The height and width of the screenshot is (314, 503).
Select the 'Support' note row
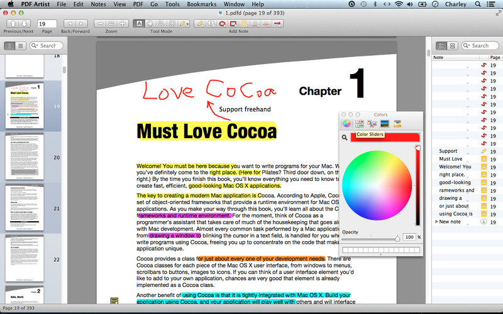[x=467, y=151]
